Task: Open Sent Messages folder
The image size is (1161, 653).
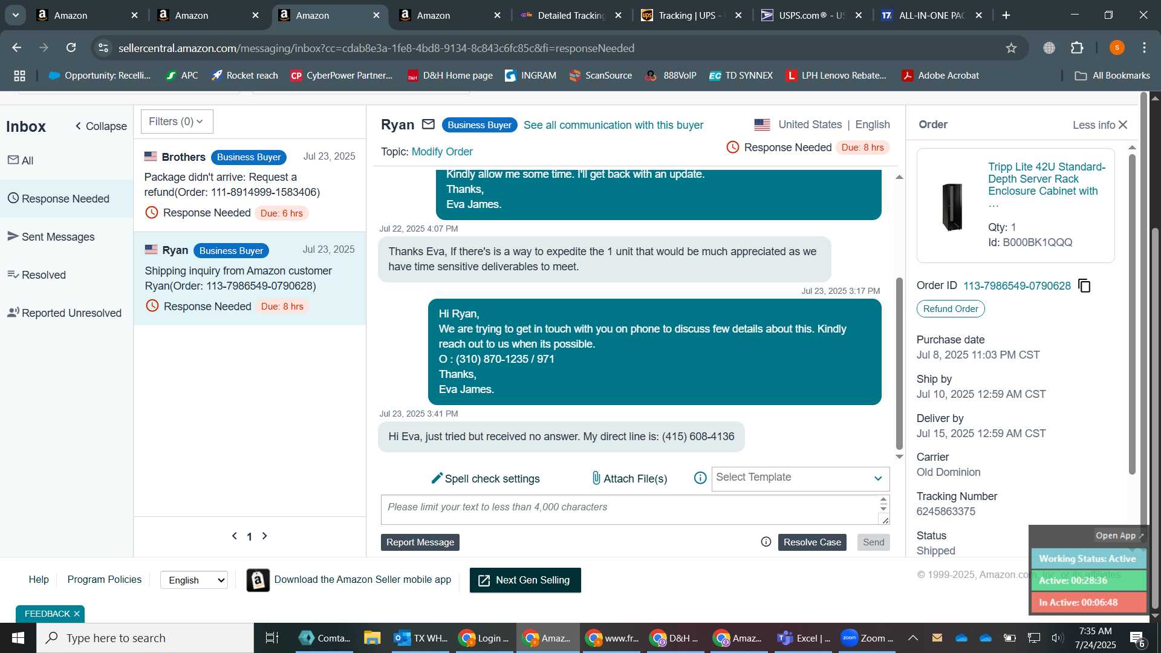Action: pos(67,236)
